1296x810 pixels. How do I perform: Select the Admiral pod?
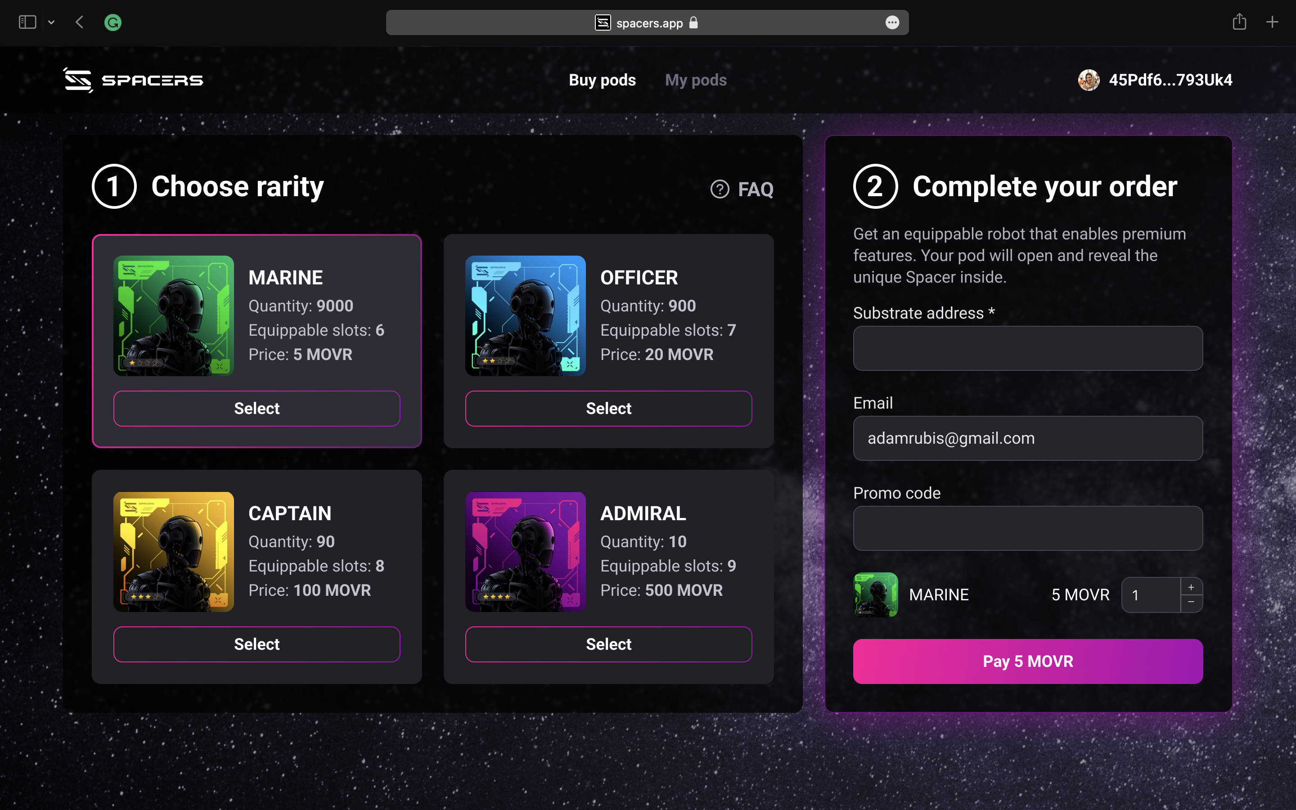pyautogui.click(x=608, y=644)
